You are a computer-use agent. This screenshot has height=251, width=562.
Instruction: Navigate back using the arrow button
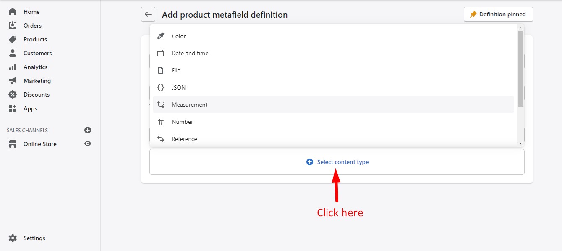click(x=148, y=14)
